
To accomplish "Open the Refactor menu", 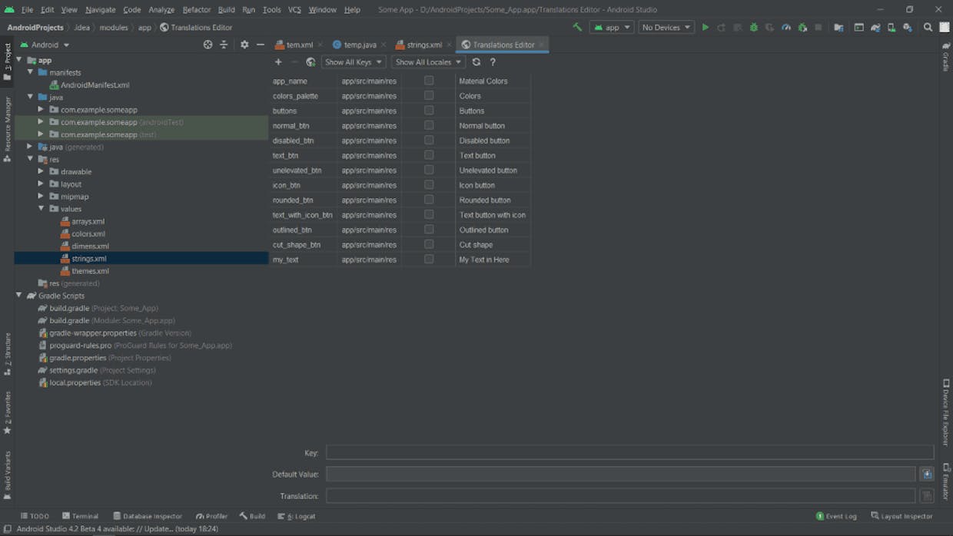I will tap(197, 9).
